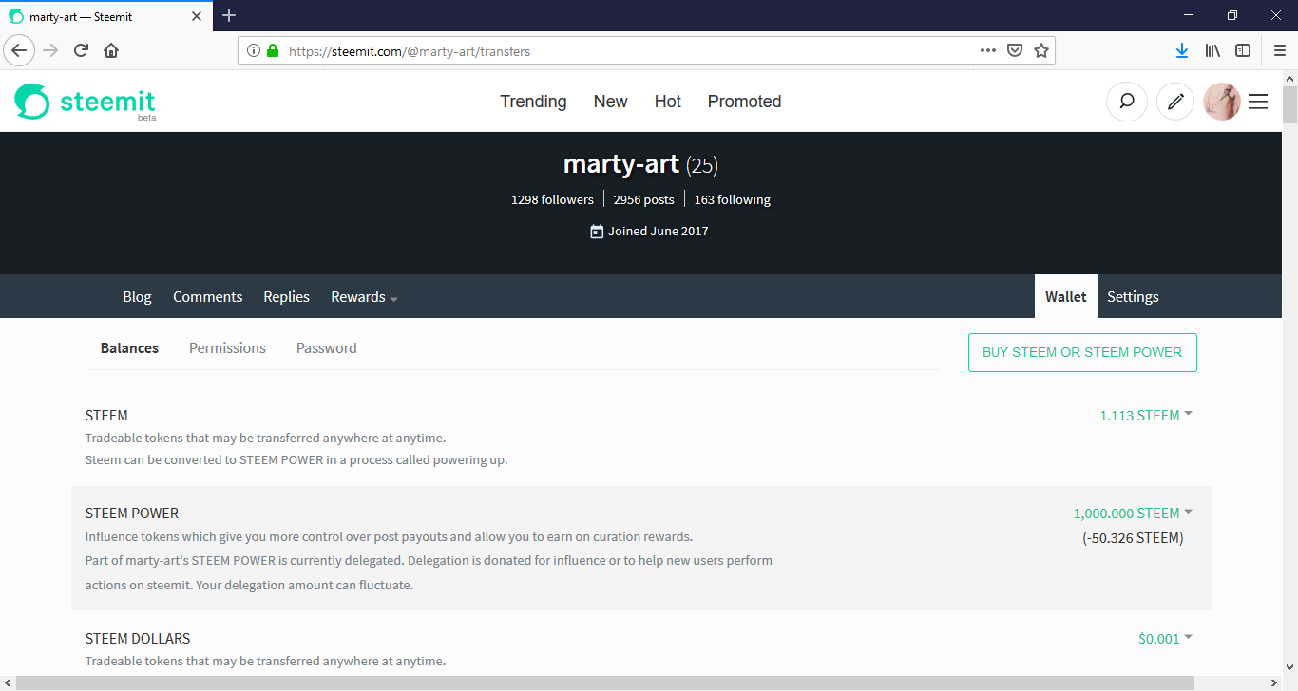This screenshot has height=691, width=1298.
Task: Open the Hot feed
Action: pos(668,102)
